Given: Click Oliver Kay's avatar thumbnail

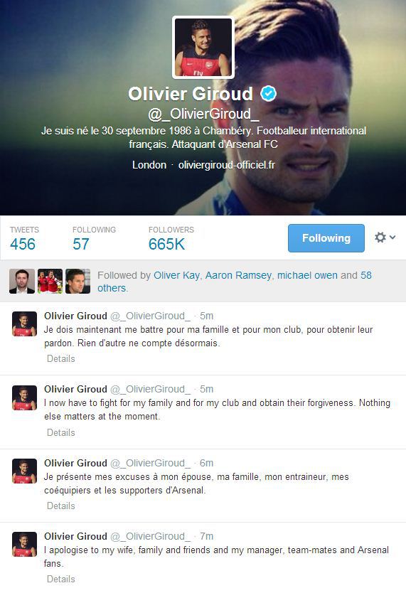Looking at the screenshot, I should coord(22,282).
